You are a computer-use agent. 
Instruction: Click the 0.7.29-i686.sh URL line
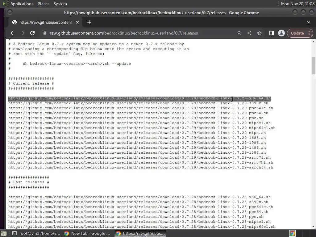(137, 138)
